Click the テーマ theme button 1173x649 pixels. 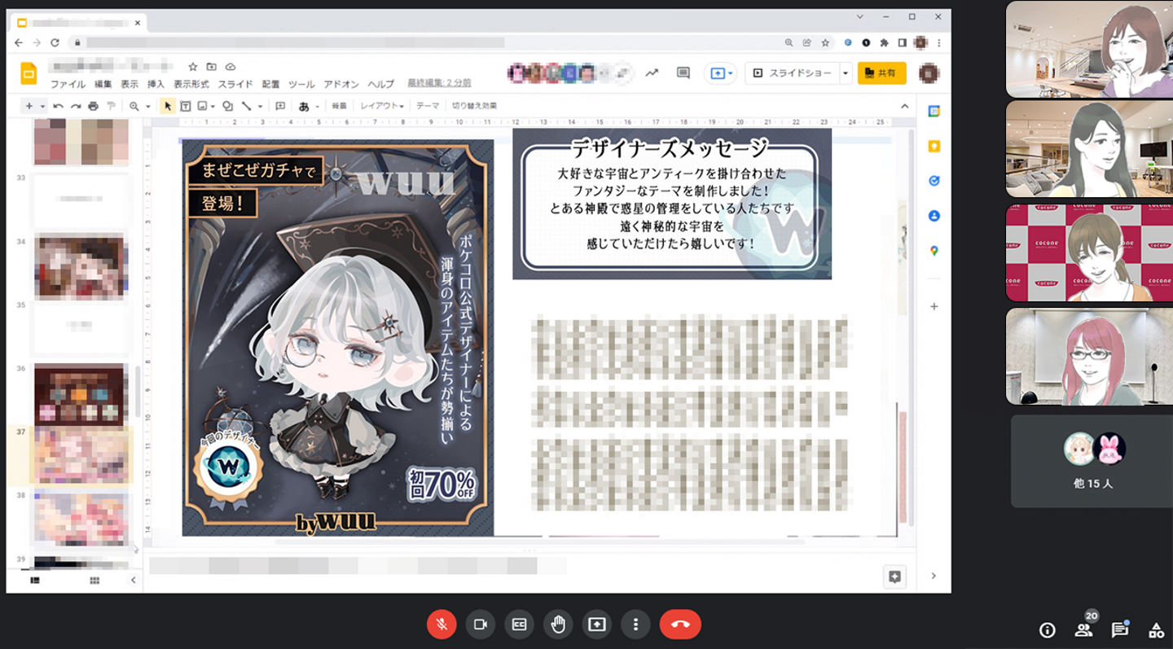point(428,106)
